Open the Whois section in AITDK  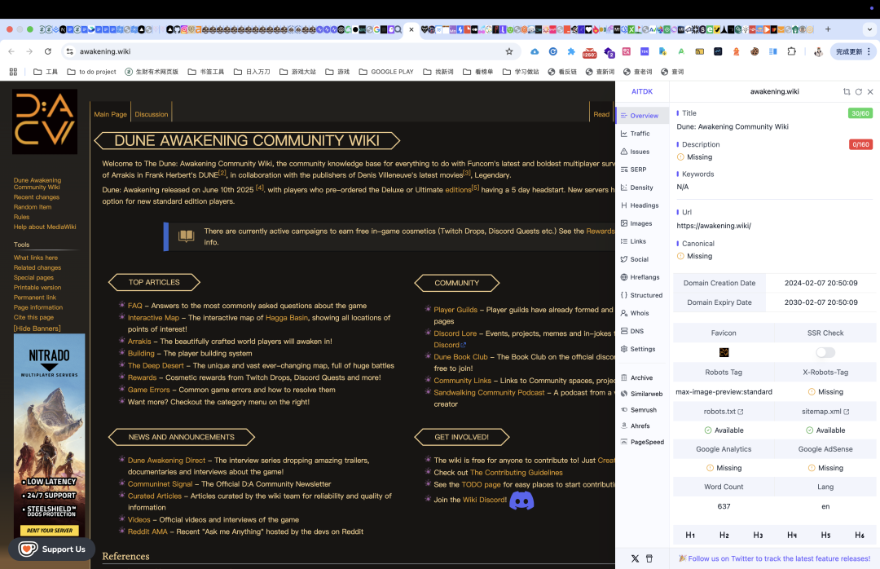(x=635, y=313)
